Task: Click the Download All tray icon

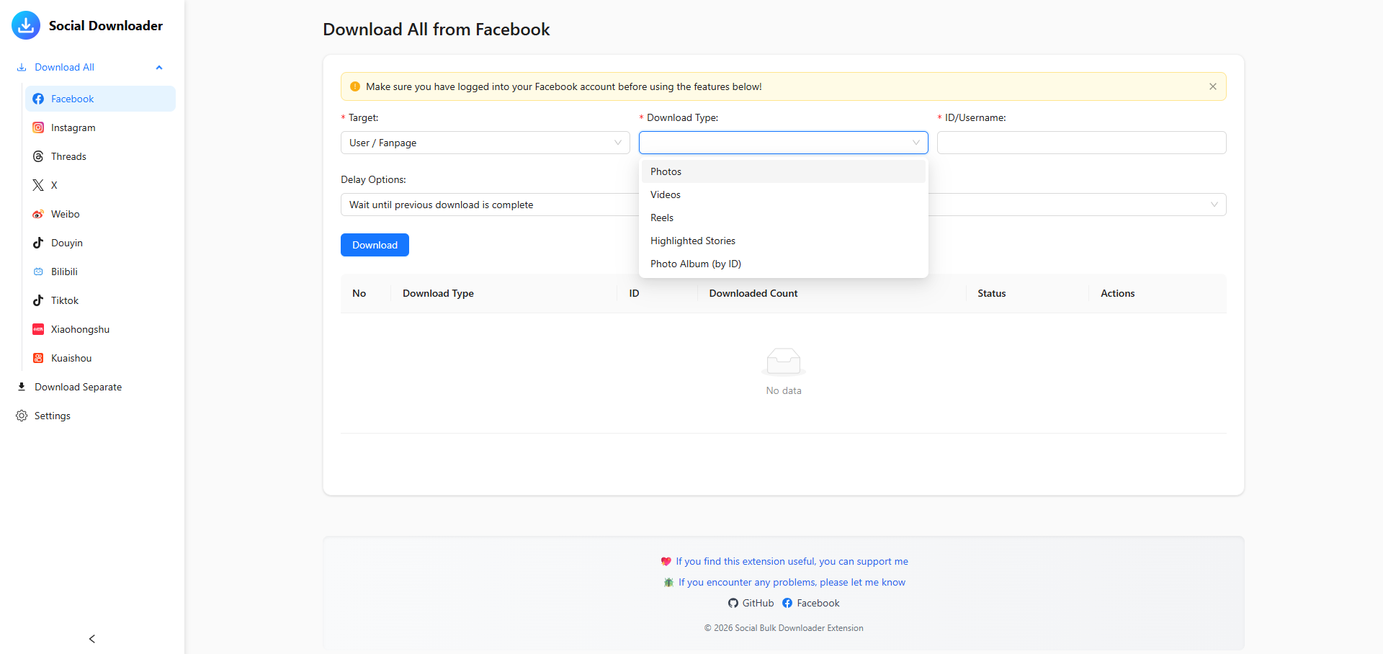Action: 22,67
